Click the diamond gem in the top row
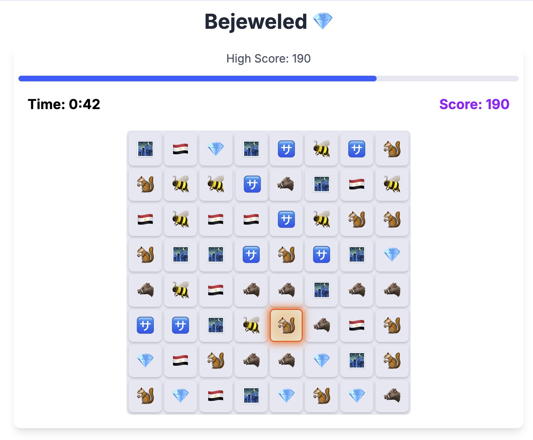The image size is (533, 440). (215, 149)
